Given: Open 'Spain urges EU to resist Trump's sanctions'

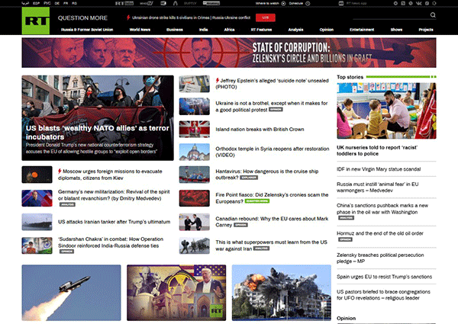Looking at the screenshot, I should [384, 277].
